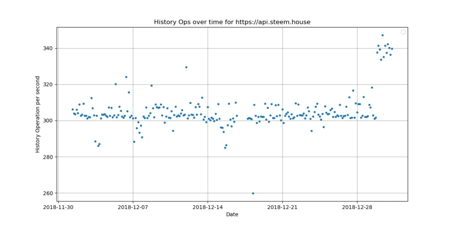Click the highest data point near 347
453x226 pixels.
(382, 35)
